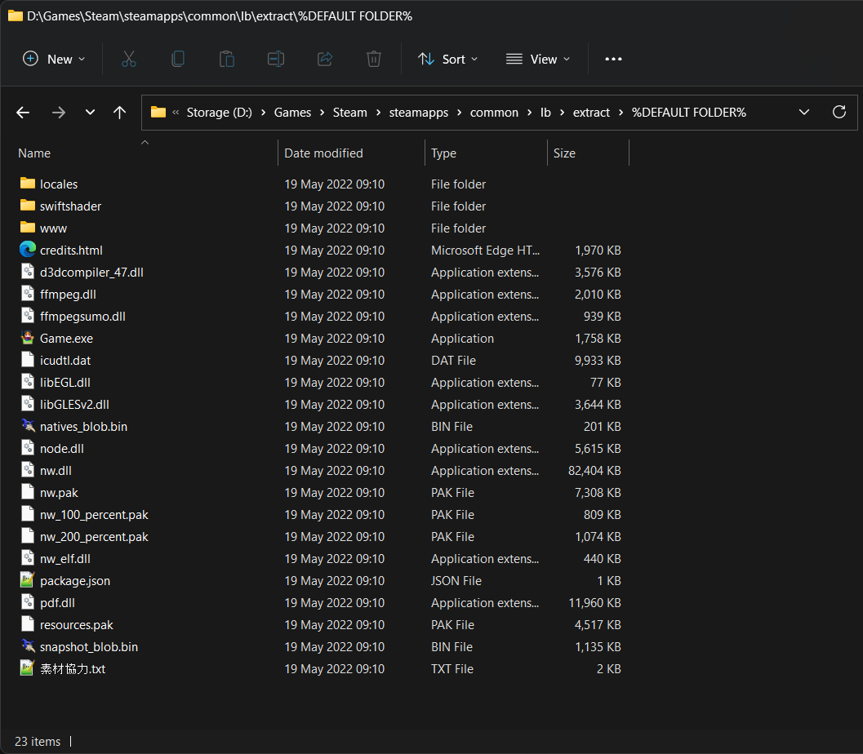Click the Copy icon in toolbar
Viewport: 863px width, 754px height.
tap(177, 59)
